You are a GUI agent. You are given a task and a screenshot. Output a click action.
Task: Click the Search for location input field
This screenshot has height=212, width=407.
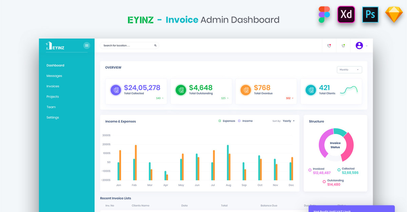[x=127, y=45]
